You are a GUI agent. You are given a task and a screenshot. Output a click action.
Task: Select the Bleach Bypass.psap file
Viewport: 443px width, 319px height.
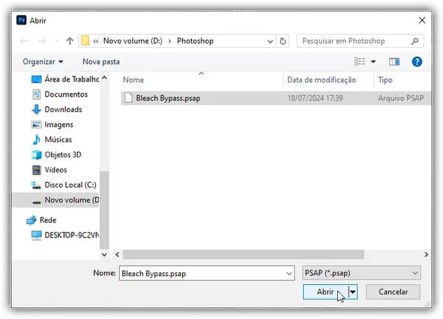(168, 99)
